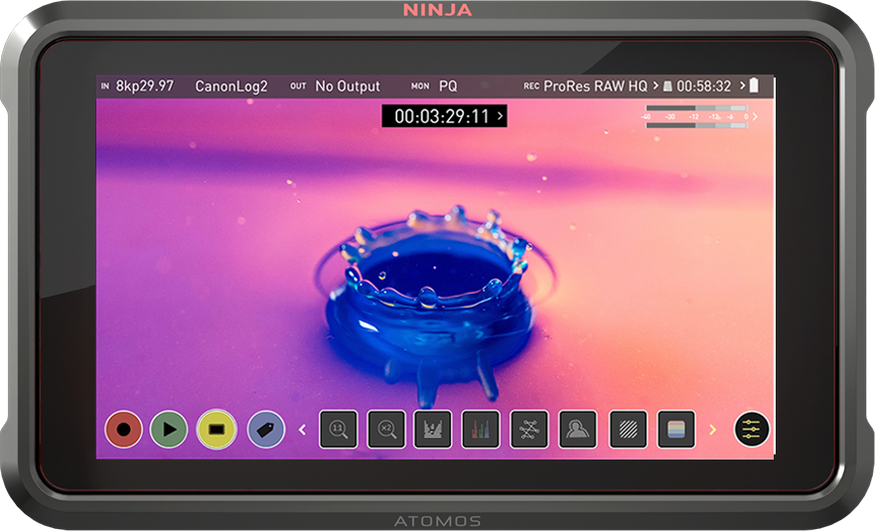The width and height of the screenshot is (875, 531).
Task: Enable 1:1 zoom magnifier
Action: pos(338,430)
